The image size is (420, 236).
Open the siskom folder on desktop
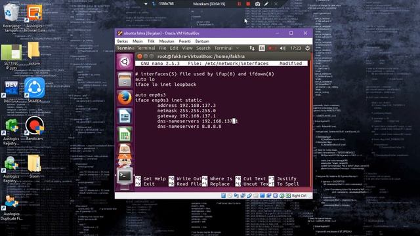tap(34, 54)
